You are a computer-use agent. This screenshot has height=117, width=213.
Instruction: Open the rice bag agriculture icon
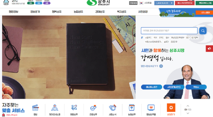[x=132, y=108]
